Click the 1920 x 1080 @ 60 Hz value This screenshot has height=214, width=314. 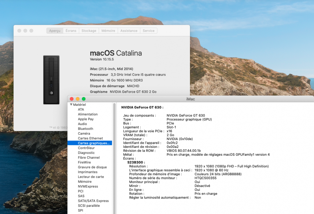coord(211,170)
